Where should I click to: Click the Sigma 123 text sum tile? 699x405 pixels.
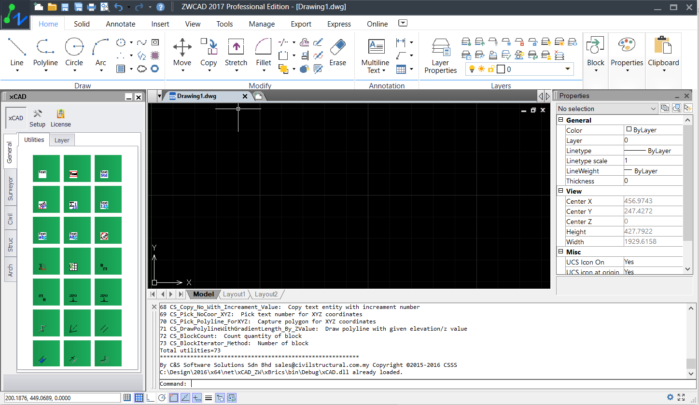(77, 199)
